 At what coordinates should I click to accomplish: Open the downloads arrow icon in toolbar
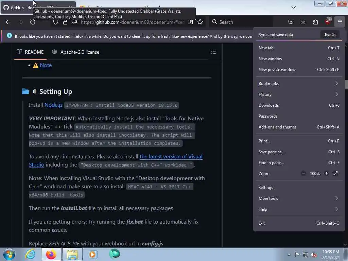(x=303, y=22)
